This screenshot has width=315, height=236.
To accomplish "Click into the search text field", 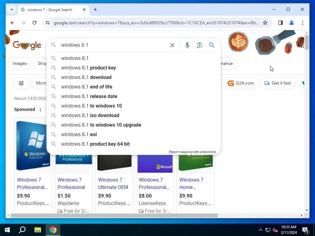I will tap(114, 45).
